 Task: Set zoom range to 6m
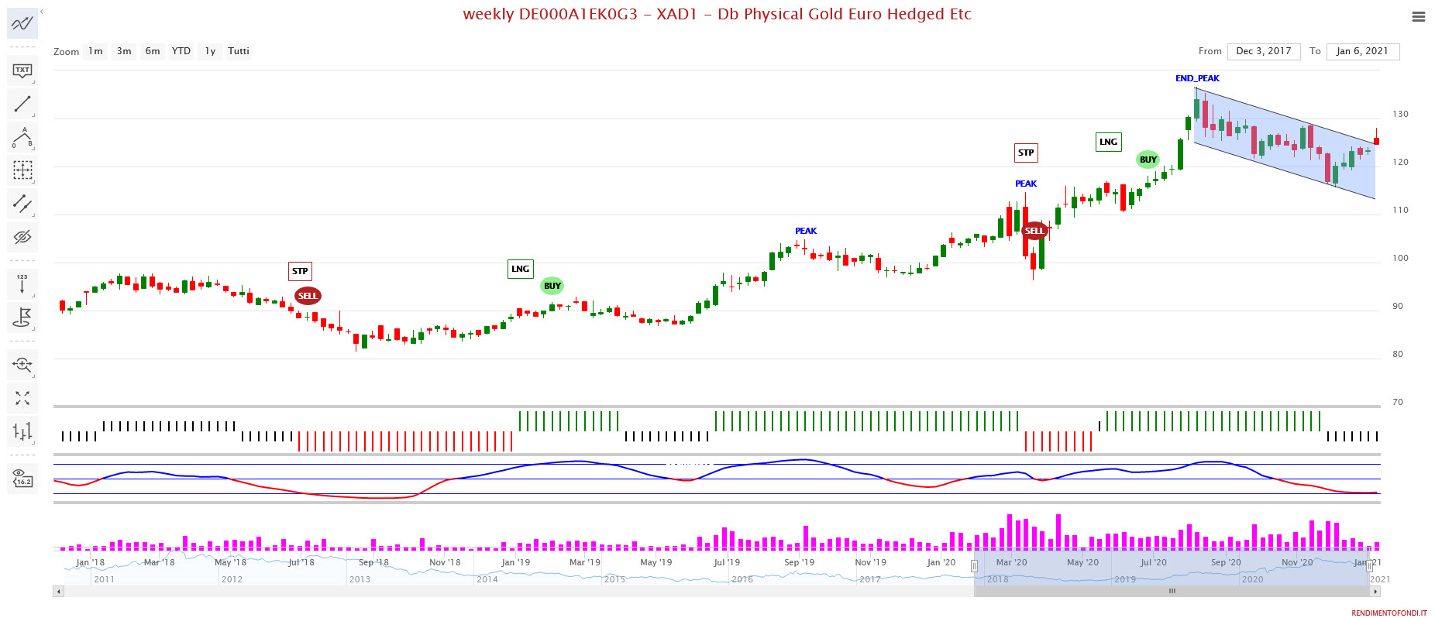(x=152, y=51)
